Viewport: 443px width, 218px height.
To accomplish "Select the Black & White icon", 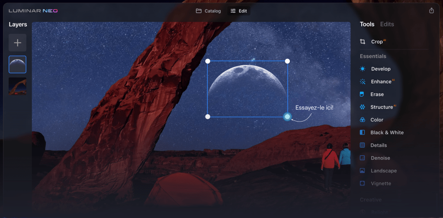I will coord(363,132).
